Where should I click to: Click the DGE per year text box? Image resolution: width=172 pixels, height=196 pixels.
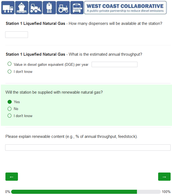coord(114,64)
